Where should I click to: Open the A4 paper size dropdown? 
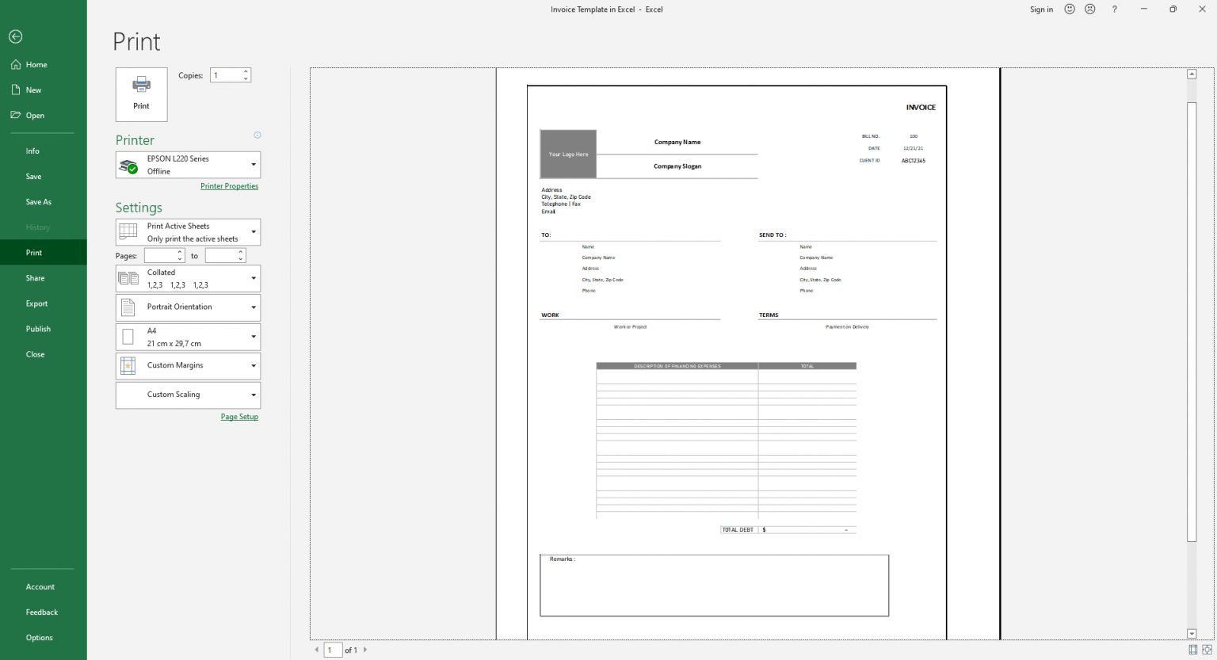coord(253,337)
